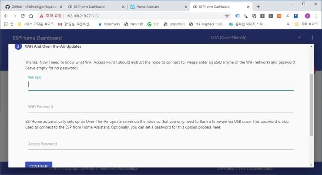Close the Home Assistant tab
The width and height of the screenshot is (322, 175).
186,7
